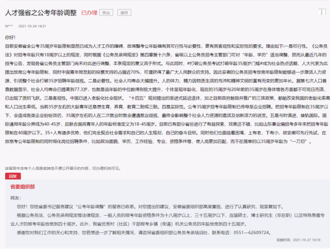This screenshot has height=249, width=330.
Task: Click the post timestamp 2021-10-24 14:31
Action: pos(32,26)
